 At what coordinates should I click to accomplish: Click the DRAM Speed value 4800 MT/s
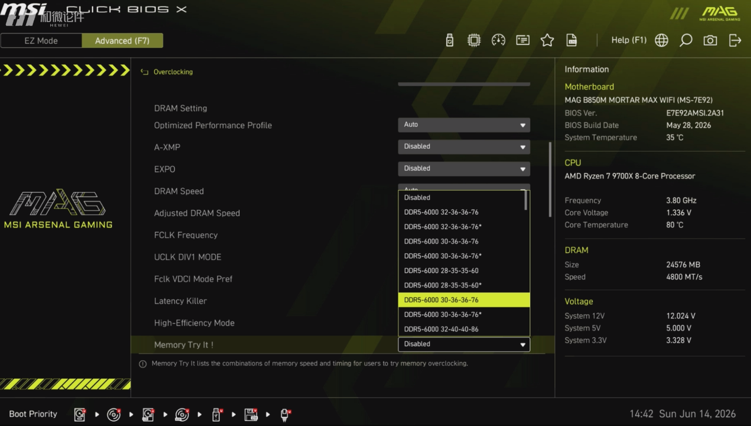click(x=684, y=277)
